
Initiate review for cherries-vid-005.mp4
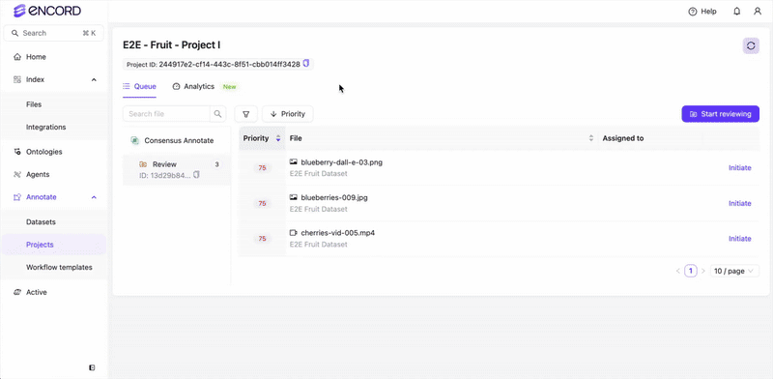click(x=739, y=239)
